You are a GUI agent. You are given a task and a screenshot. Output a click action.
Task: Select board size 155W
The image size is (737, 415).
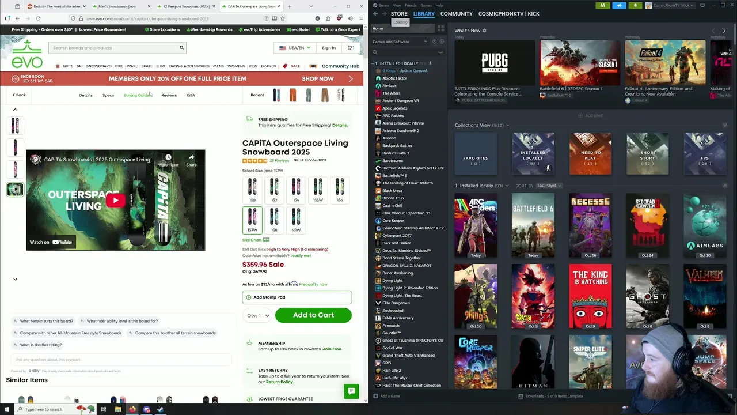318,190
